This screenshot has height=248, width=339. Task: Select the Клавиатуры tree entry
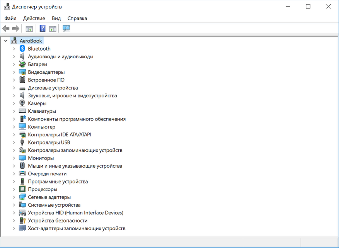[42, 111]
